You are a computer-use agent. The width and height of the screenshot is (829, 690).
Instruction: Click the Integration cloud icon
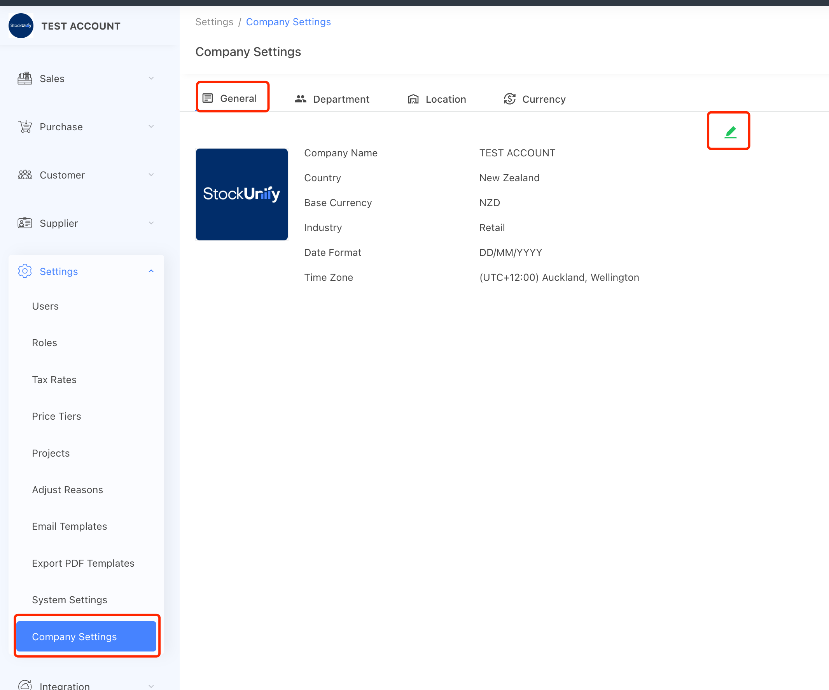25,685
